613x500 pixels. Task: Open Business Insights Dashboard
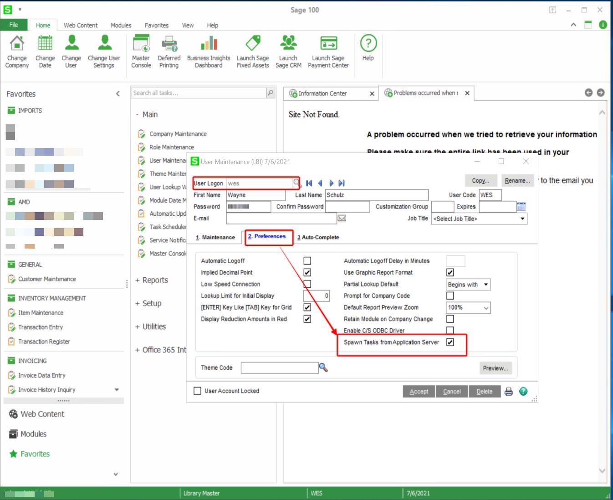coord(209,52)
